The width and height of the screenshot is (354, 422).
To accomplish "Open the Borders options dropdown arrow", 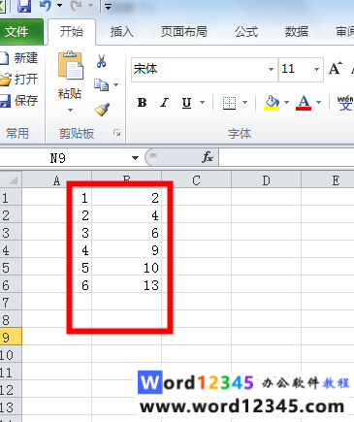I will pos(245,103).
